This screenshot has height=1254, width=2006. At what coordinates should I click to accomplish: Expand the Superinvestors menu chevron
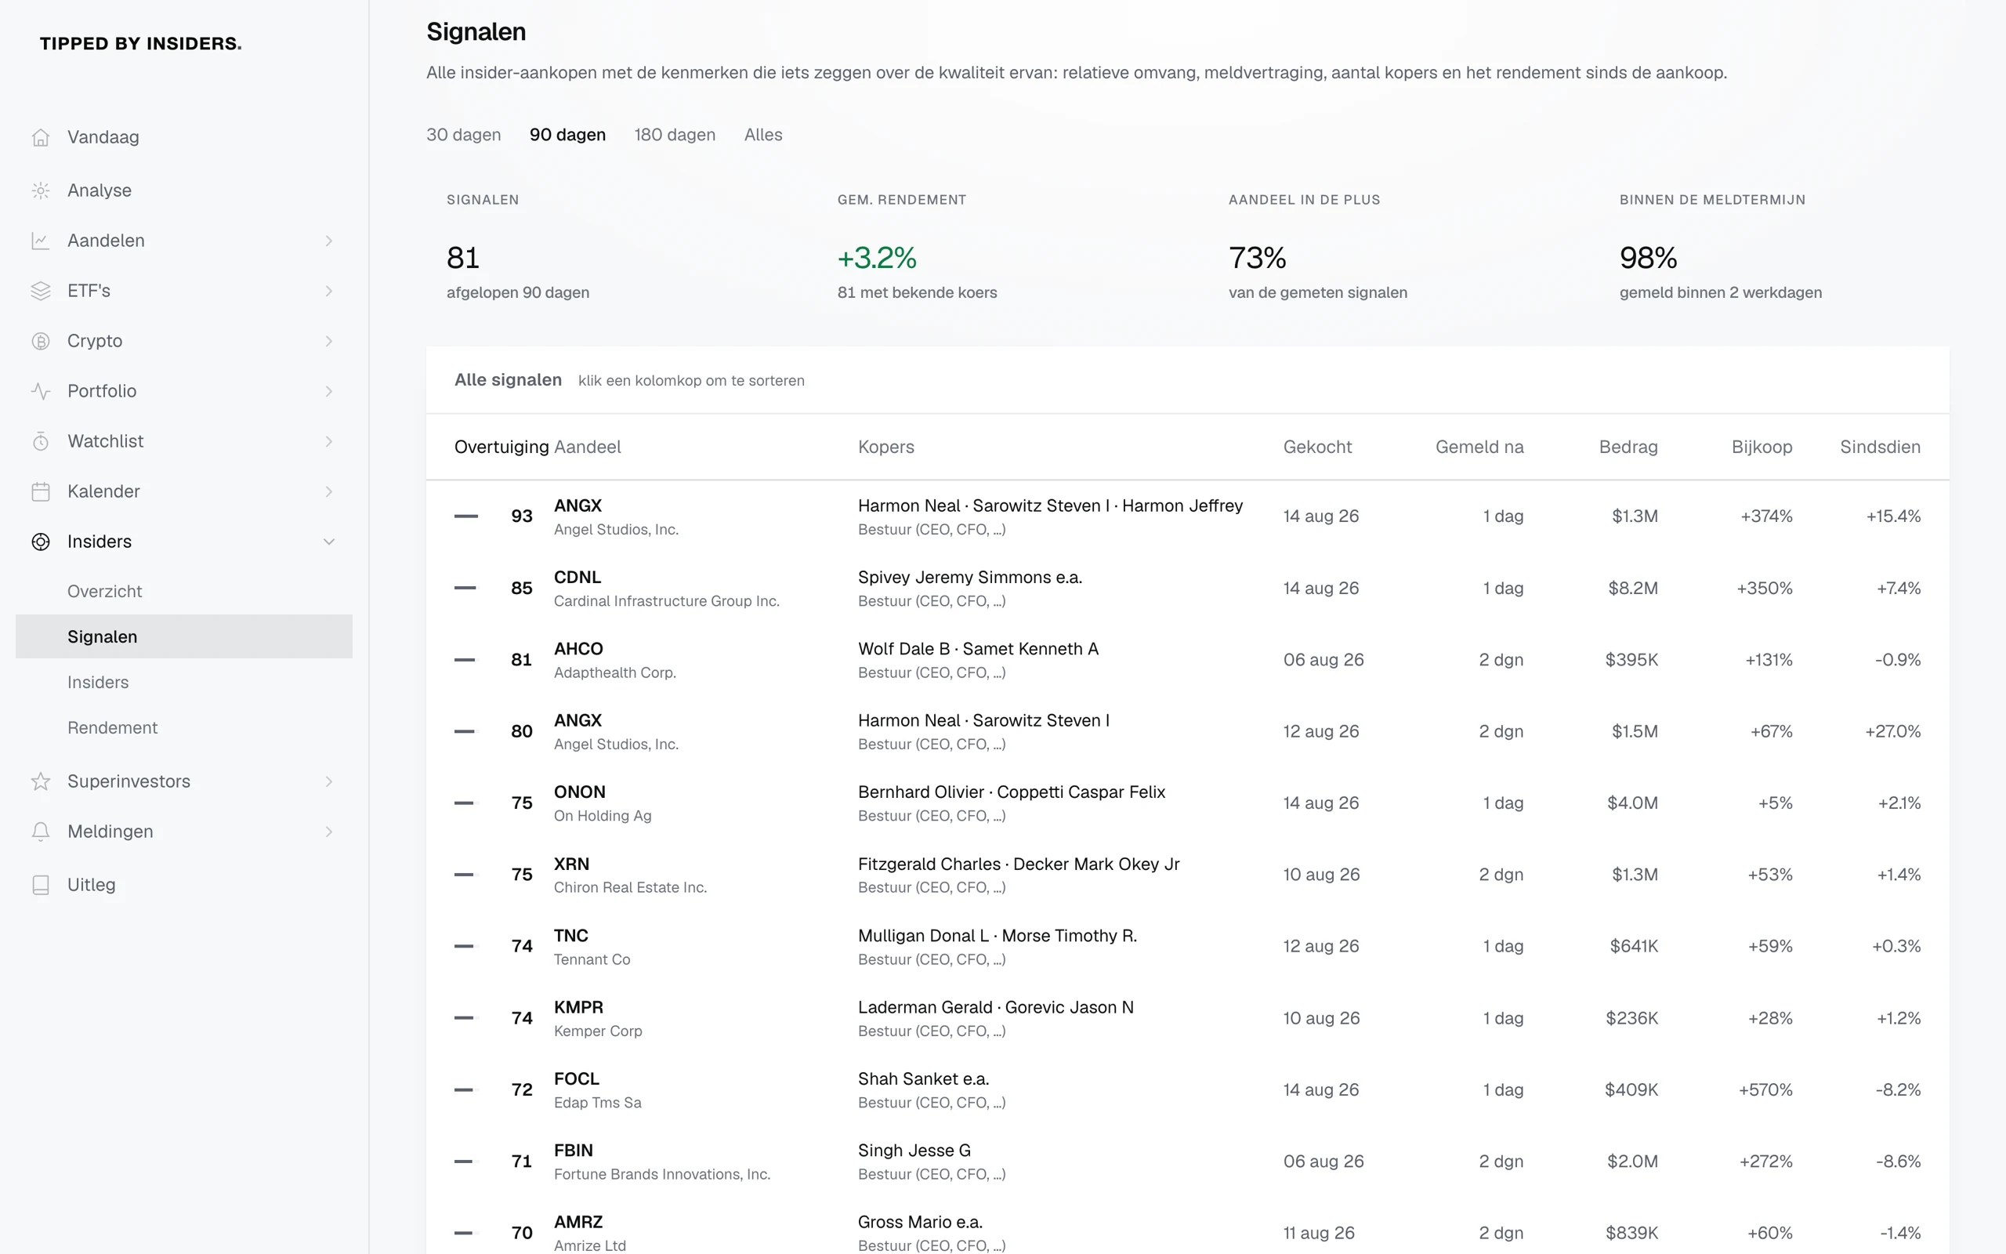tap(329, 781)
